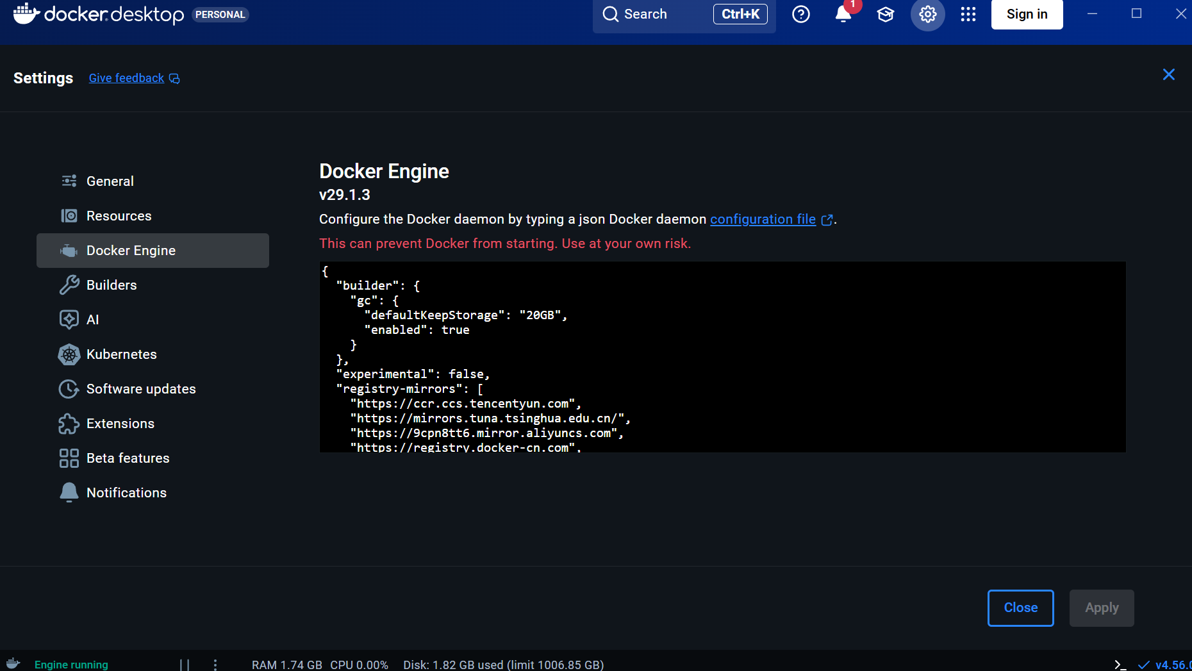This screenshot has width=1192, height=671.
Task: Click the version v4.56 update indicator
Action: (1166, 665)
